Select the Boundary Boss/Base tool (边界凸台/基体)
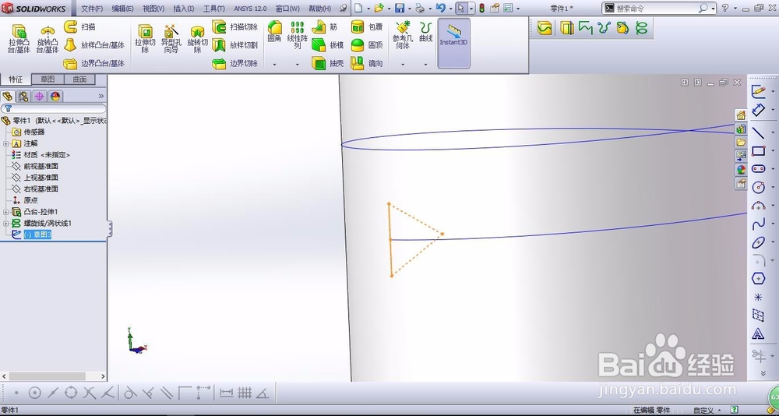 point(94,63)
